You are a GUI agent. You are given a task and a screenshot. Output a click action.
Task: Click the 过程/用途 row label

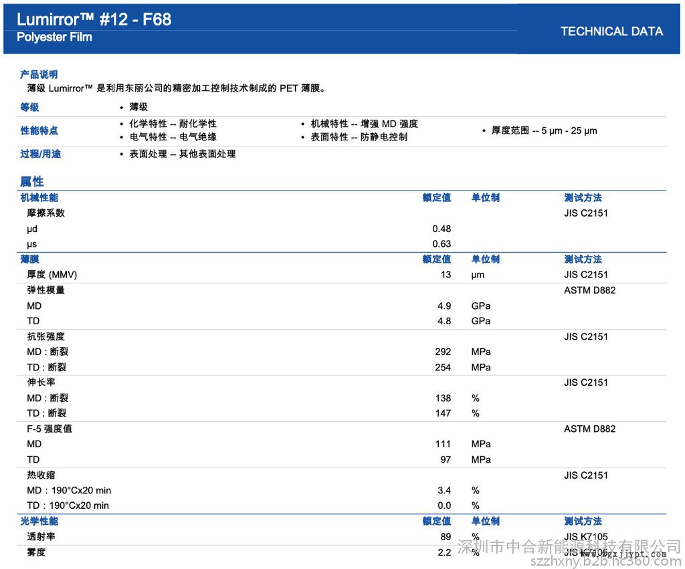pos(40,154)
